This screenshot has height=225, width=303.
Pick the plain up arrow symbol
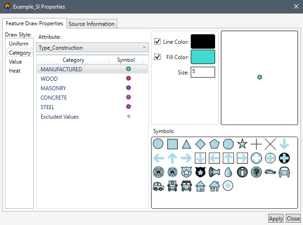[172, 158]
